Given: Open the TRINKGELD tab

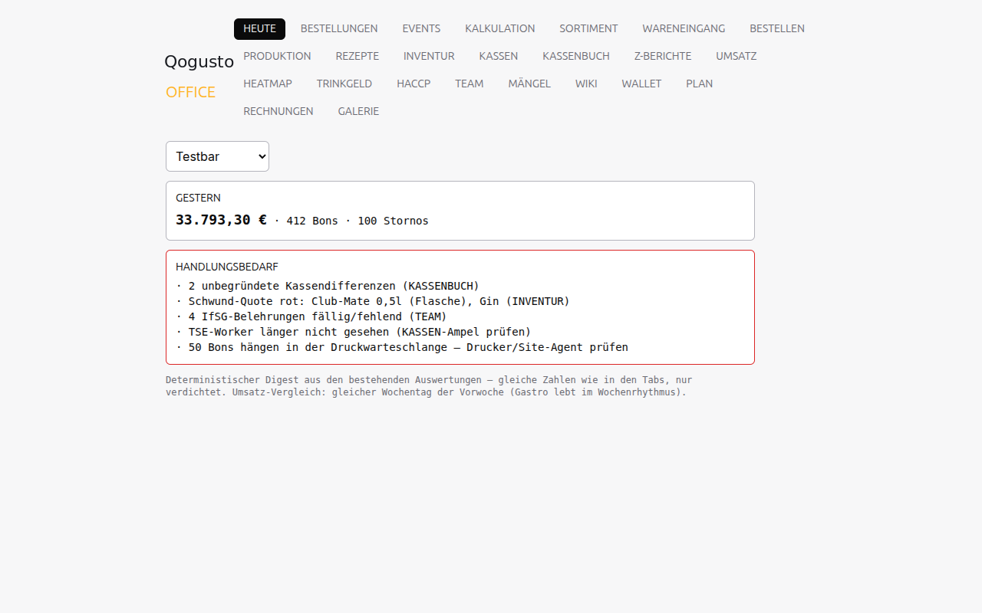Looking at the screenshot, I should (x=344, y=84).
